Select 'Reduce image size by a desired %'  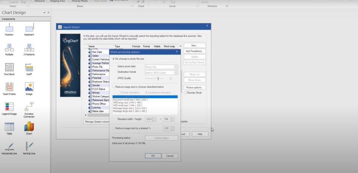coord(114,128)
